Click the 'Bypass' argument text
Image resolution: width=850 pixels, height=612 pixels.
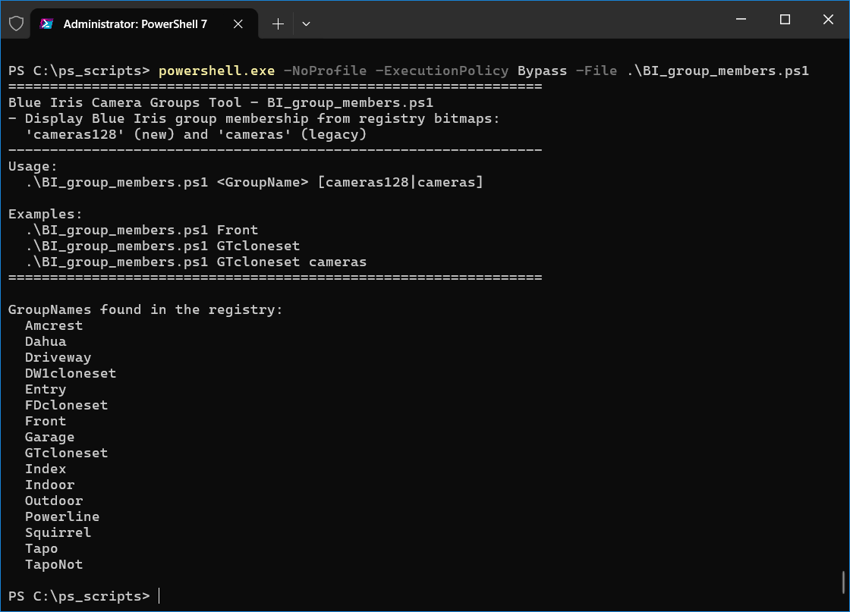pyautogui.click(x=542, y=71)
